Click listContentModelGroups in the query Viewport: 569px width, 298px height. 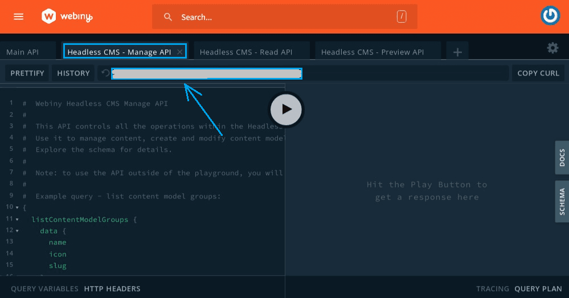(80, 220)
